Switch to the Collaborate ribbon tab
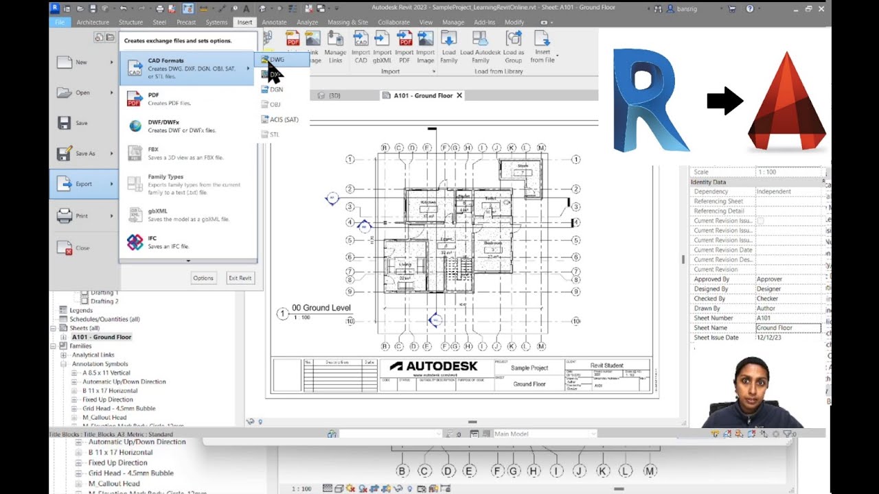The width and height of the screenshot is (879, 494). pyautogui.click(x=393, y=22)
